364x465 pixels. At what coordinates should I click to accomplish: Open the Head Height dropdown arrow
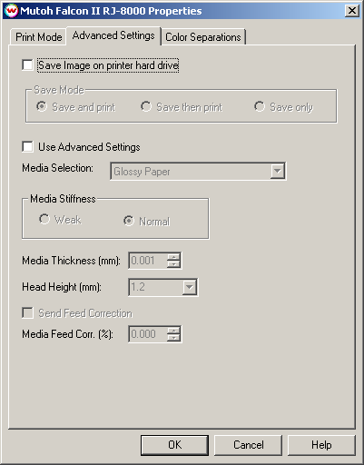pyautogui.click(x=190, y=287)
